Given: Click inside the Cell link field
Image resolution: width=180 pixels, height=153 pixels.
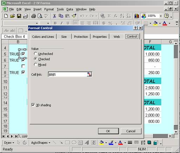Looking at the screenshot, I should [68, 74].
